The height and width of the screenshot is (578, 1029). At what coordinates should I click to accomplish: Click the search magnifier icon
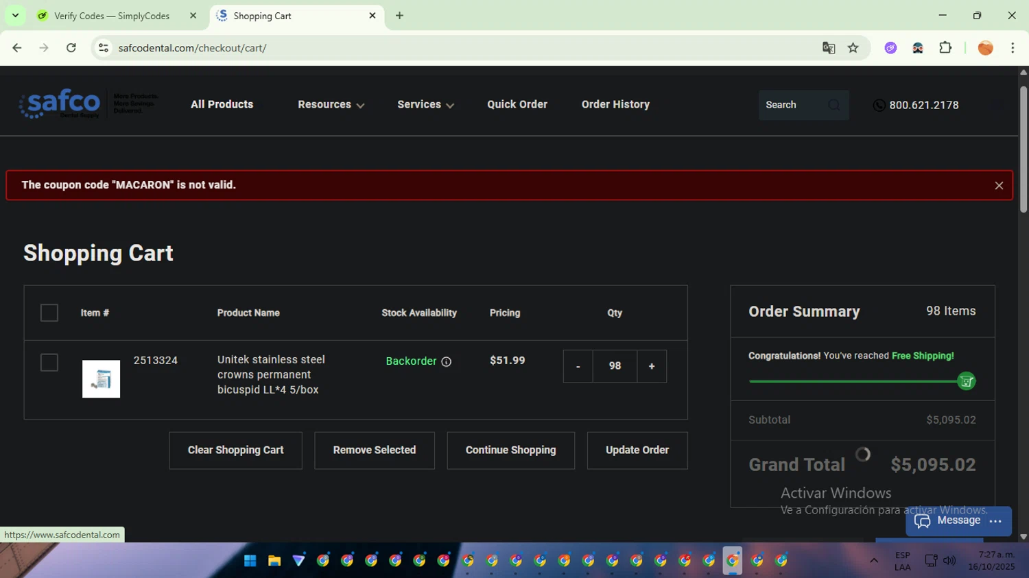(x=833, y=105)
